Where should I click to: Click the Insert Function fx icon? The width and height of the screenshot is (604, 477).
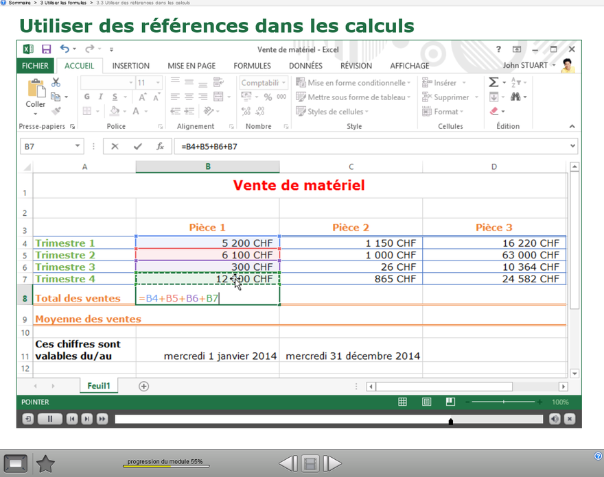[160, 147]
